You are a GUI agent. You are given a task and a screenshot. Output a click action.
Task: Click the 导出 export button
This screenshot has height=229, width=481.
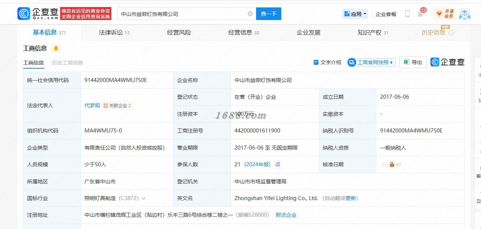[413, 62]
